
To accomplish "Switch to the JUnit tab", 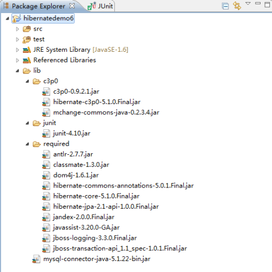I will coord(101,6).
